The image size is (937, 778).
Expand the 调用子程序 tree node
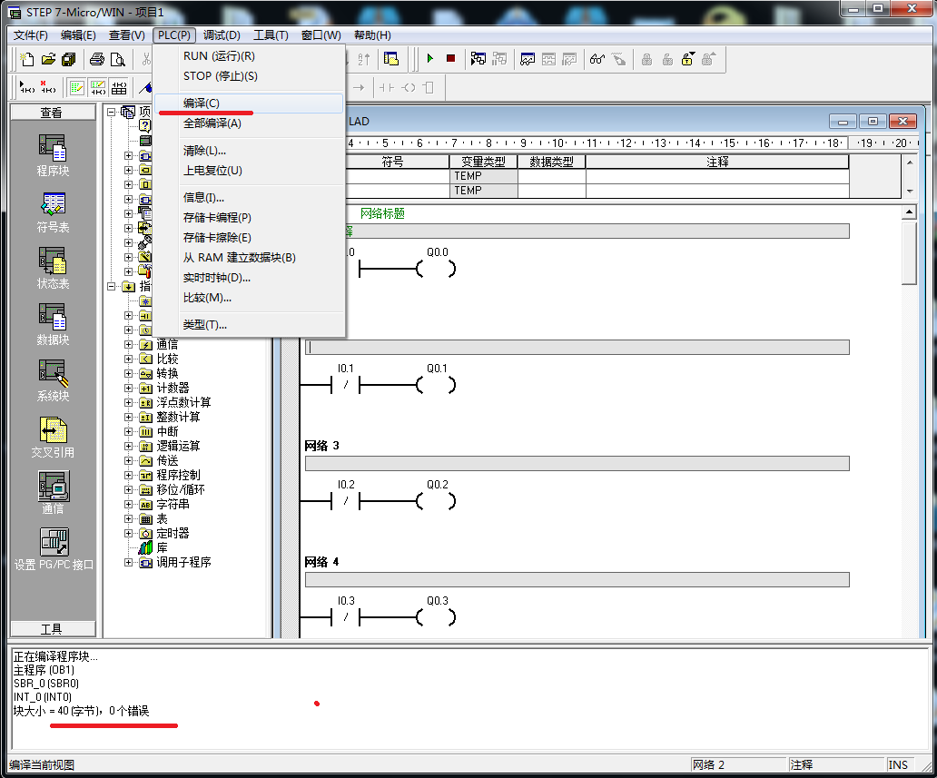(x=128, y=562)
